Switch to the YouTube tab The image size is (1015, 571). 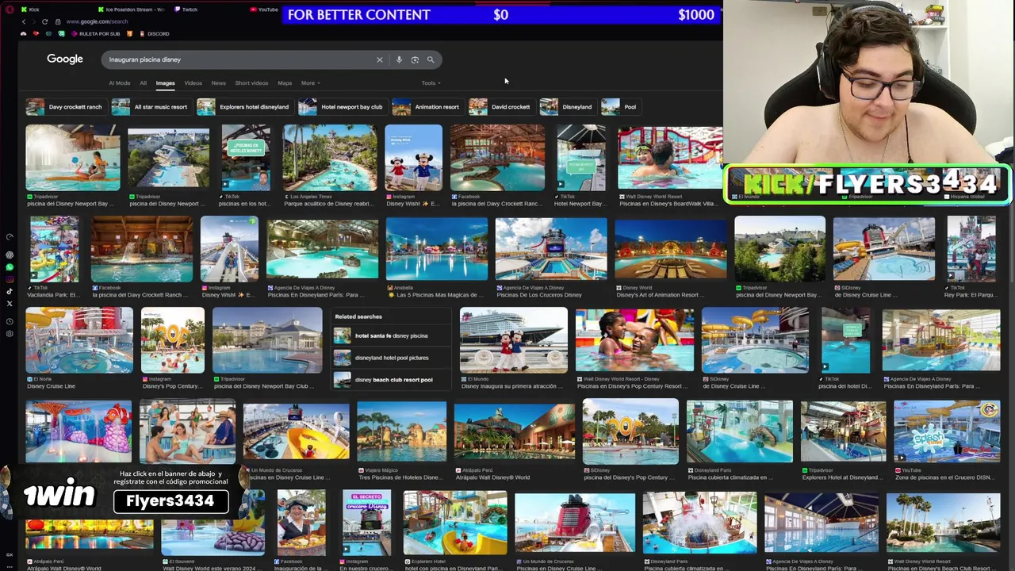click(265, 10)
